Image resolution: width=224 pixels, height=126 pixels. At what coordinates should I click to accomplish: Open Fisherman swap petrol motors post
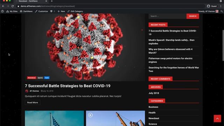tap(170, 60)
